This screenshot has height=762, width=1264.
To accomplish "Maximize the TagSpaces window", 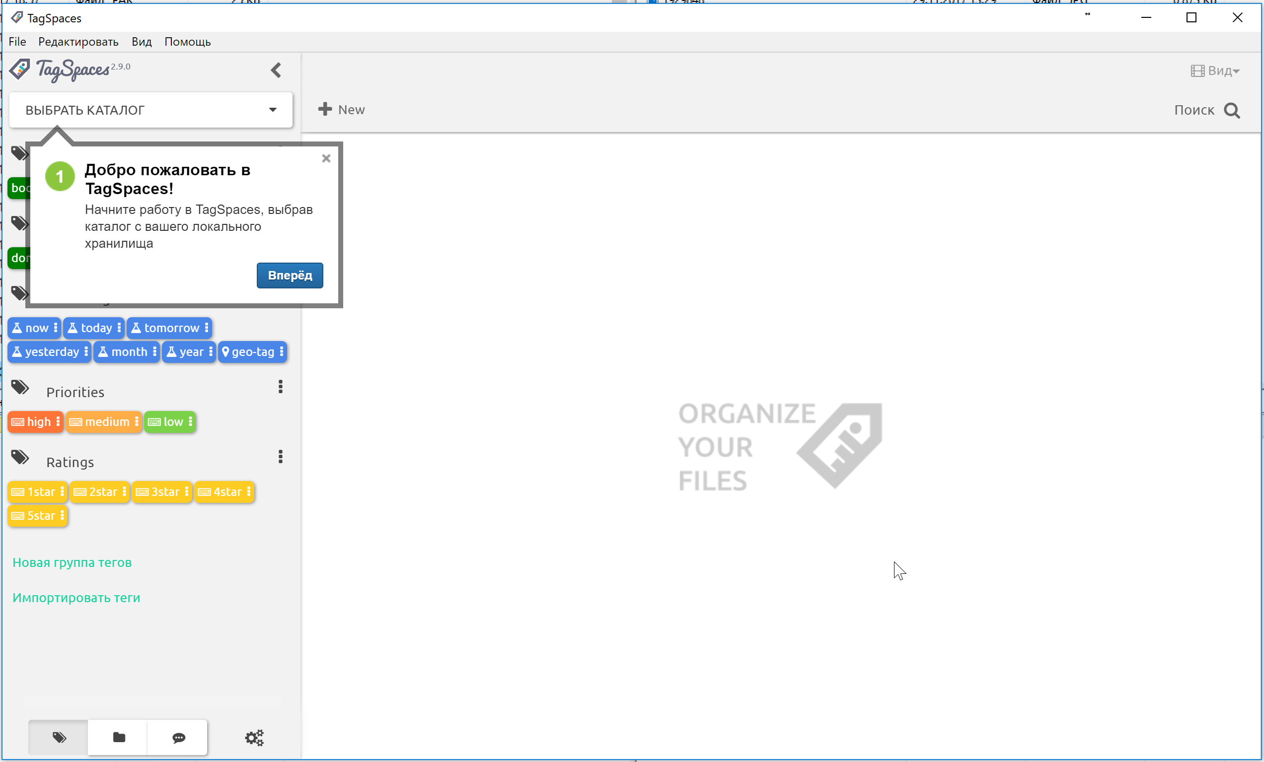I will [x=1191, y=18].
